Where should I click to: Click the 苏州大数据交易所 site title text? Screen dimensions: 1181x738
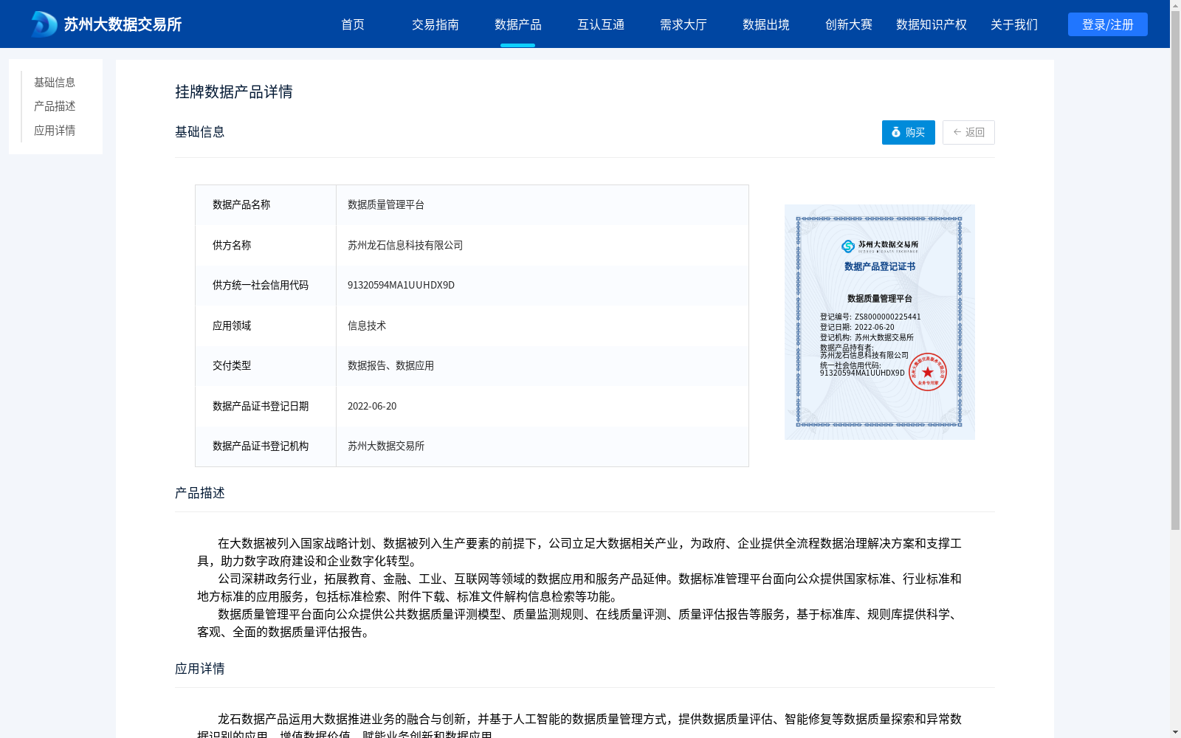[123, 24]
